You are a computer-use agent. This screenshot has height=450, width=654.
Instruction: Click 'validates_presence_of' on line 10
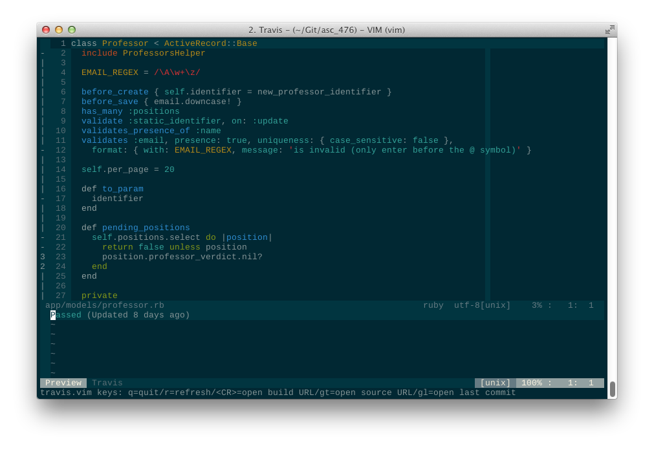coord(136,131)
